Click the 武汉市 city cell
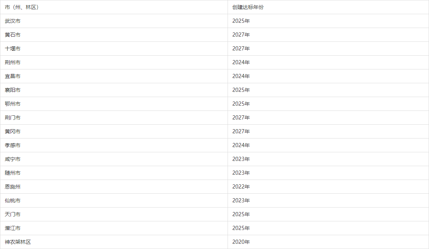This screenshot has width=429, height=249. point(114,21)
